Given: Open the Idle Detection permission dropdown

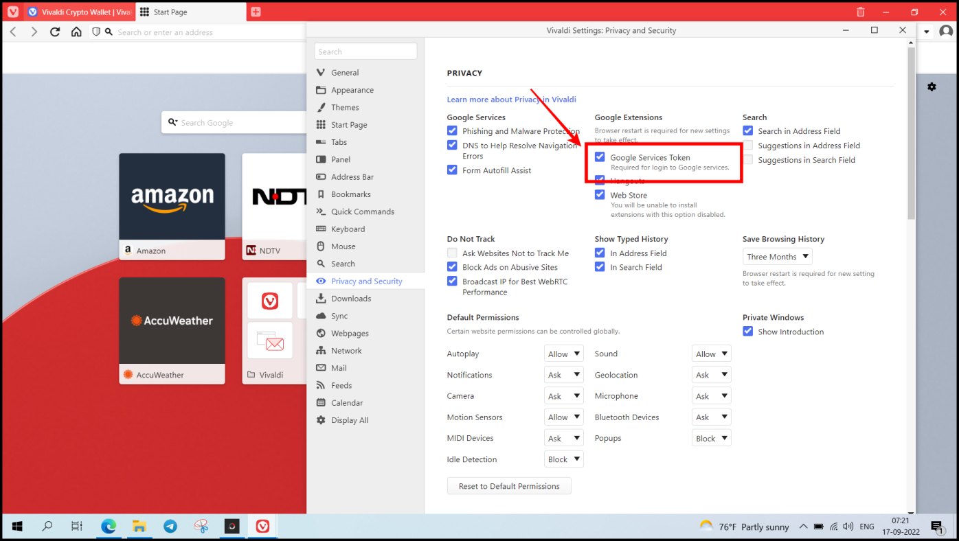Looking at the screenshot, I should (x=564, y=459).
